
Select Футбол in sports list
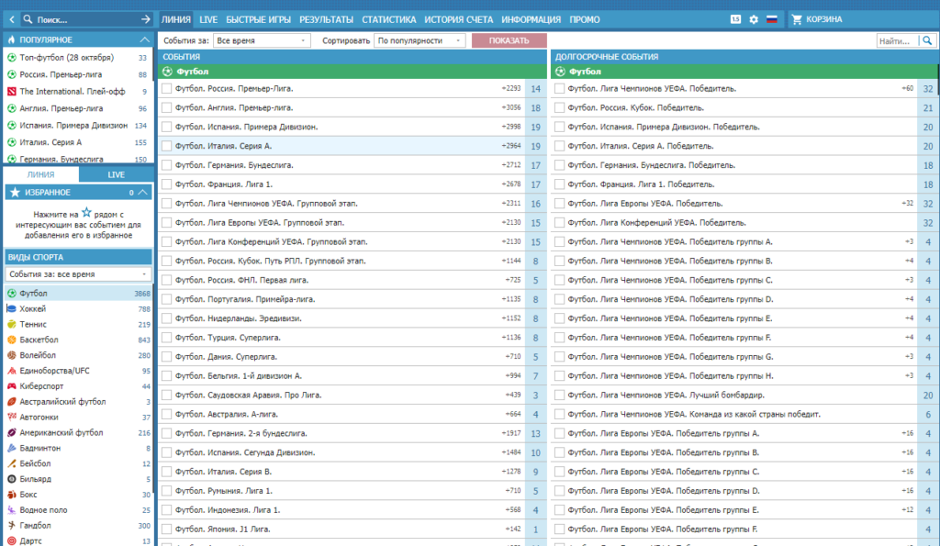click(x=78, y=294)
